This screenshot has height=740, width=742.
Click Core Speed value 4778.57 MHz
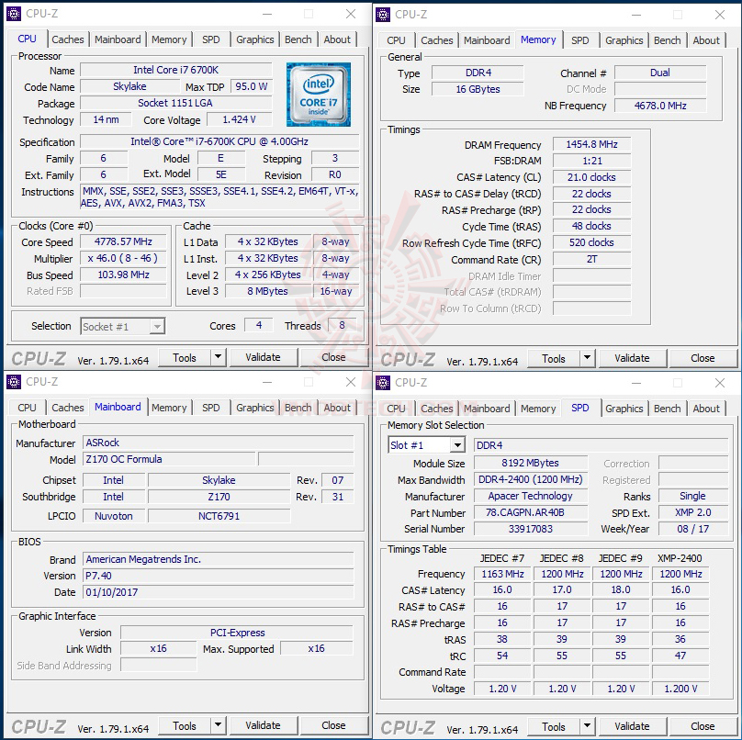pos(123,241)
